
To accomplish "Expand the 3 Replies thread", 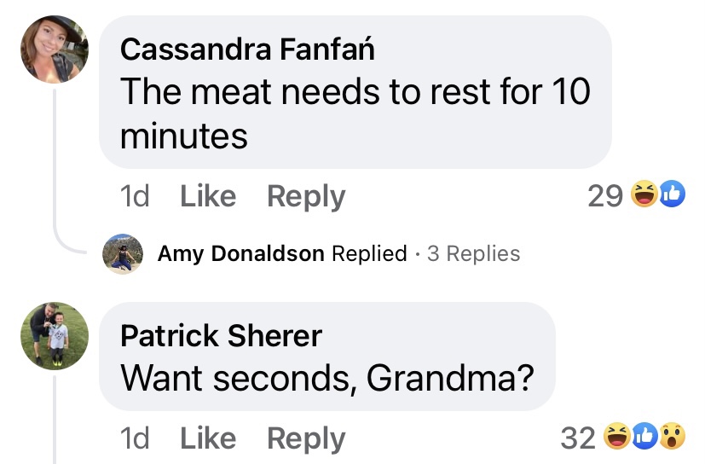I will [x=473, y=254].
